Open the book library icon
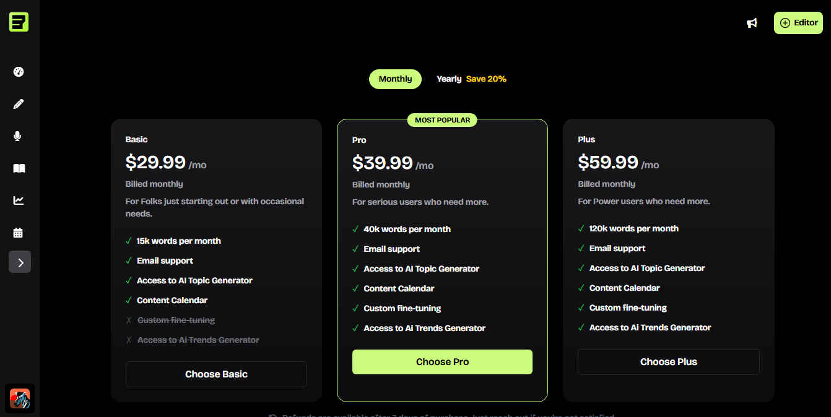The width and height of the screenshot is (831, 417). [19, 168]
